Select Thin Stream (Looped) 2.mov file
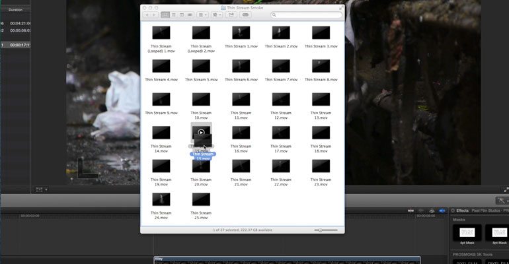509x264 pixels. 201,39
